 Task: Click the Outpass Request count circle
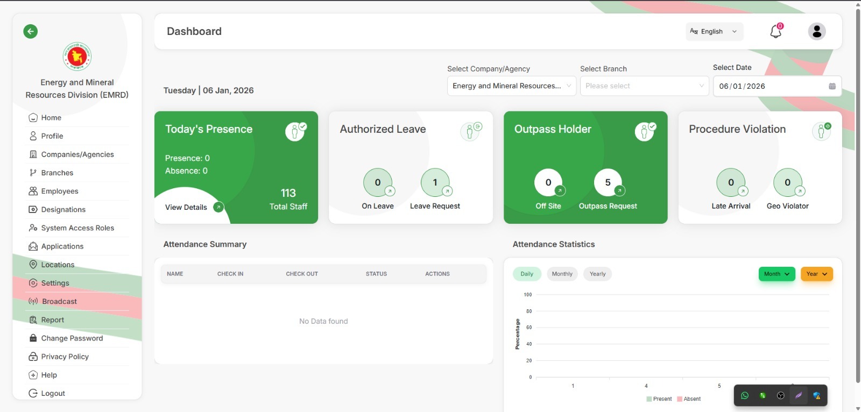(608, 182)
